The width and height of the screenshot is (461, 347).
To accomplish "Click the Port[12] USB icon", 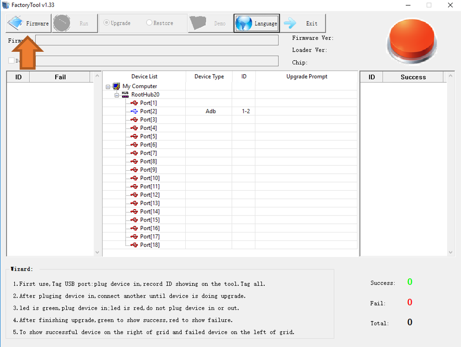I will point(134,195).
